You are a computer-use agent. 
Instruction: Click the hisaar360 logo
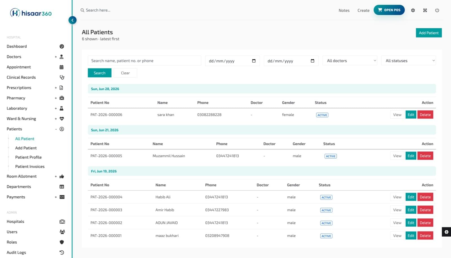tap(31, 13)
